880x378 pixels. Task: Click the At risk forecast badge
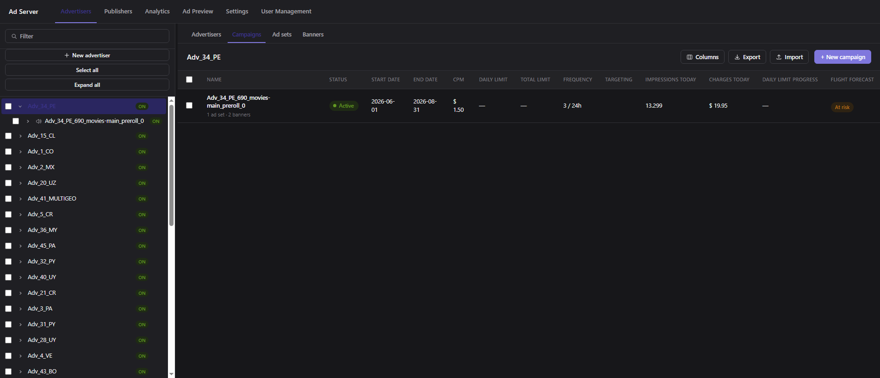point(842,107)
